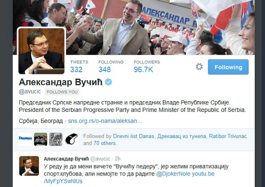Viewport: 265px width, 187px height.
Task: Open the Followers tab showing 96.7K
Action: [147, 66]
